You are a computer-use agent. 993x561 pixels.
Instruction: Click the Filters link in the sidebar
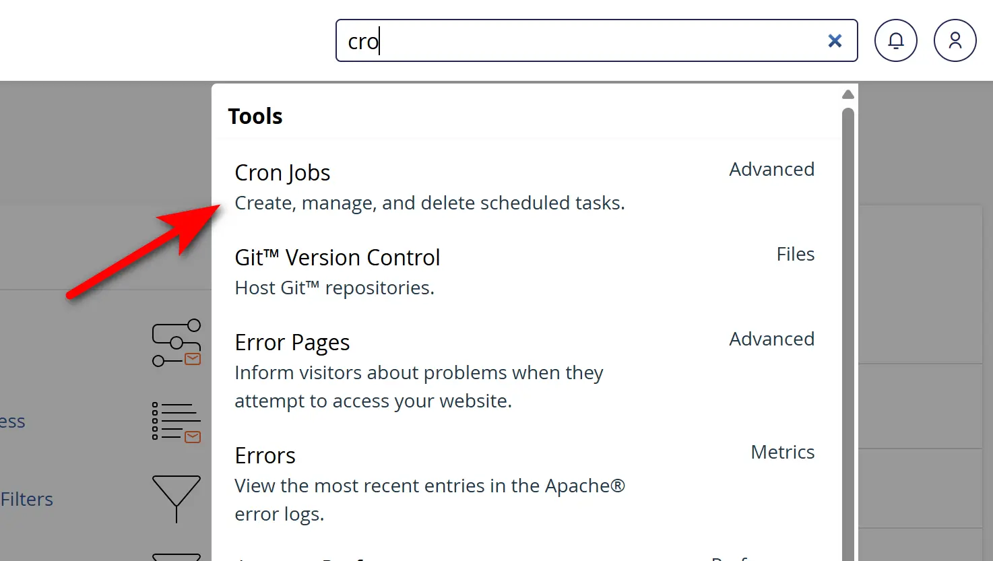[26, 499]
